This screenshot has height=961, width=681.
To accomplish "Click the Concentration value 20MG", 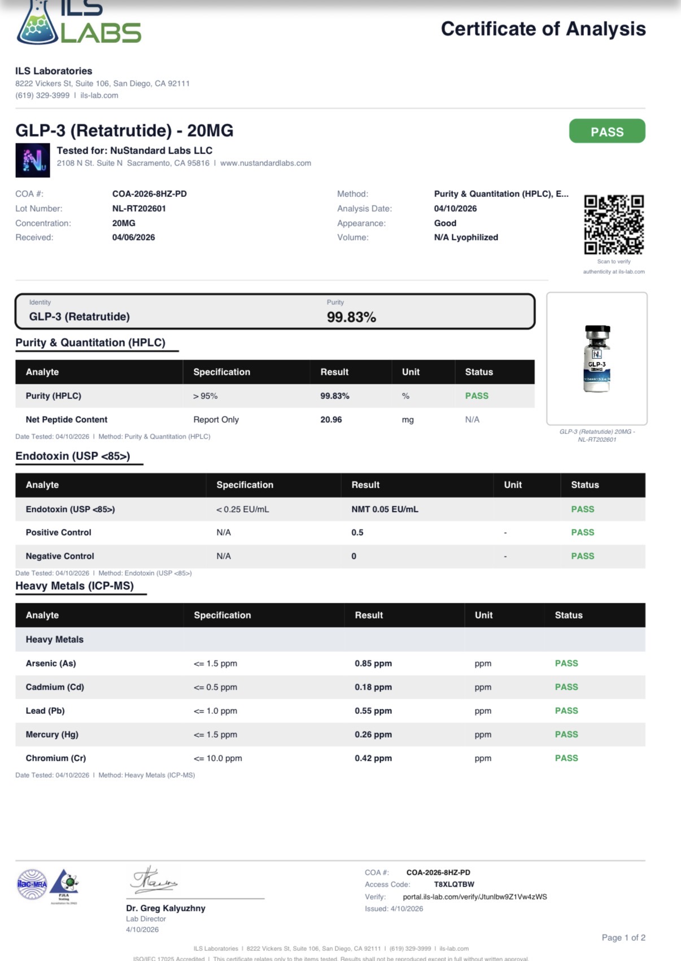I will point(124,223).
